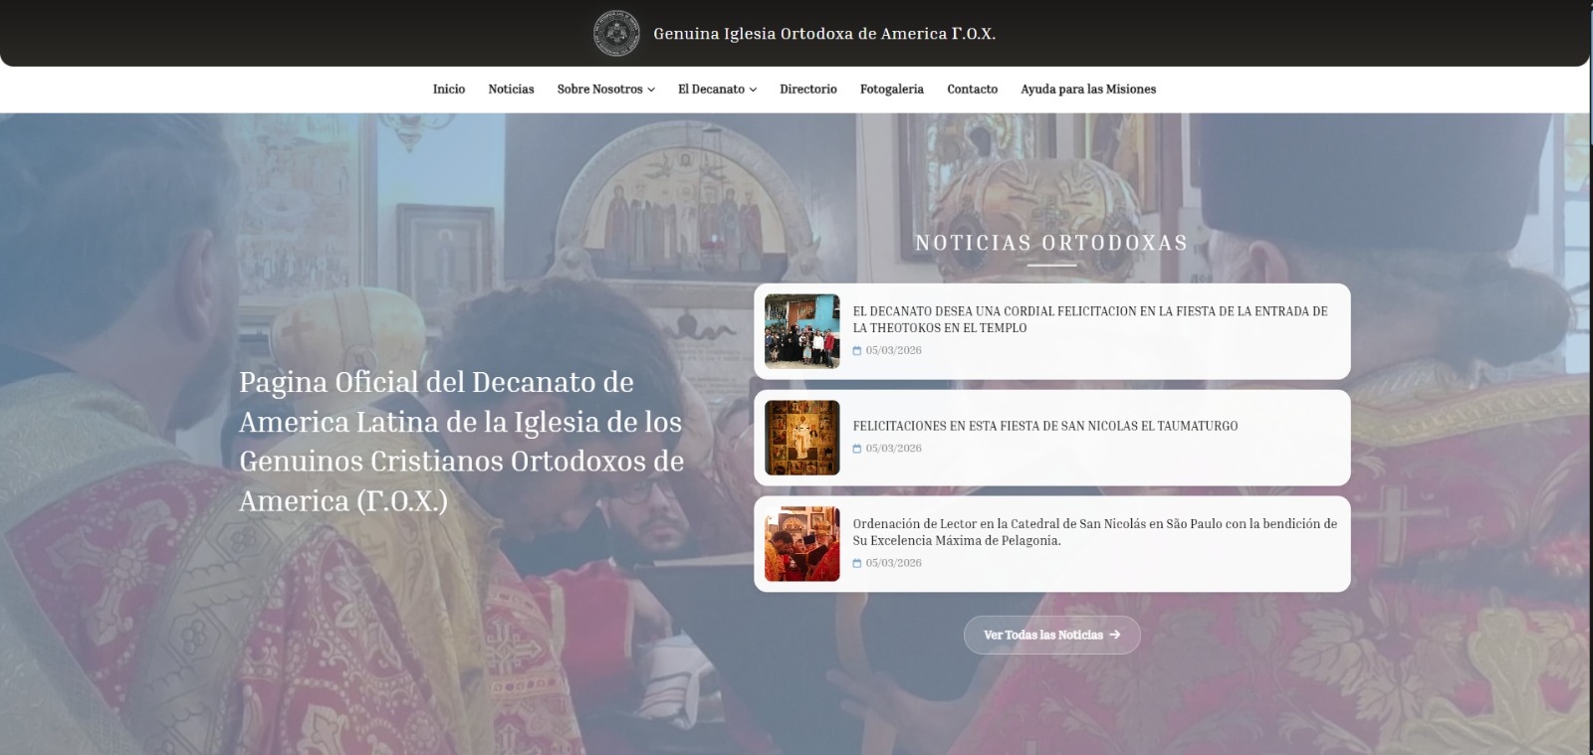This screenshot has width=1593, height=755.
Task: Click calendar icon on the San Nicolas news card
Action: 857,449
